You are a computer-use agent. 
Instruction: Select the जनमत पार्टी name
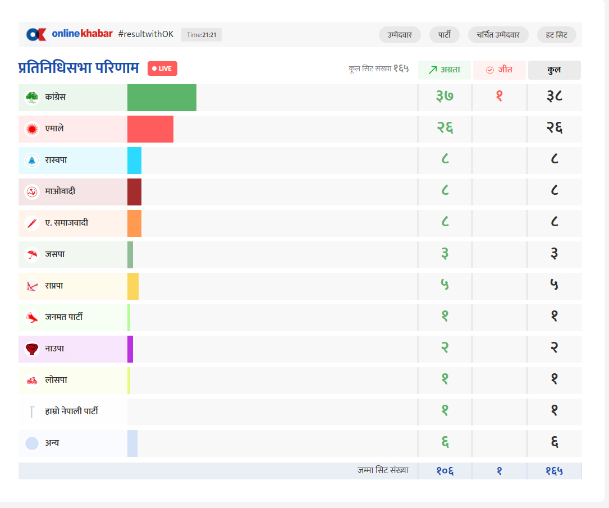[64, 317]
